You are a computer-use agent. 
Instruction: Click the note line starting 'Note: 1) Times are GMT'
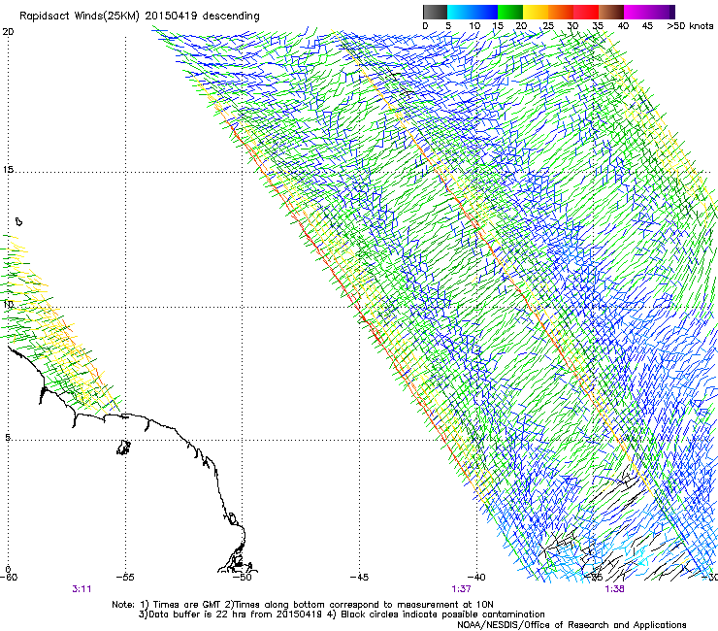click(x=303, y=605)
